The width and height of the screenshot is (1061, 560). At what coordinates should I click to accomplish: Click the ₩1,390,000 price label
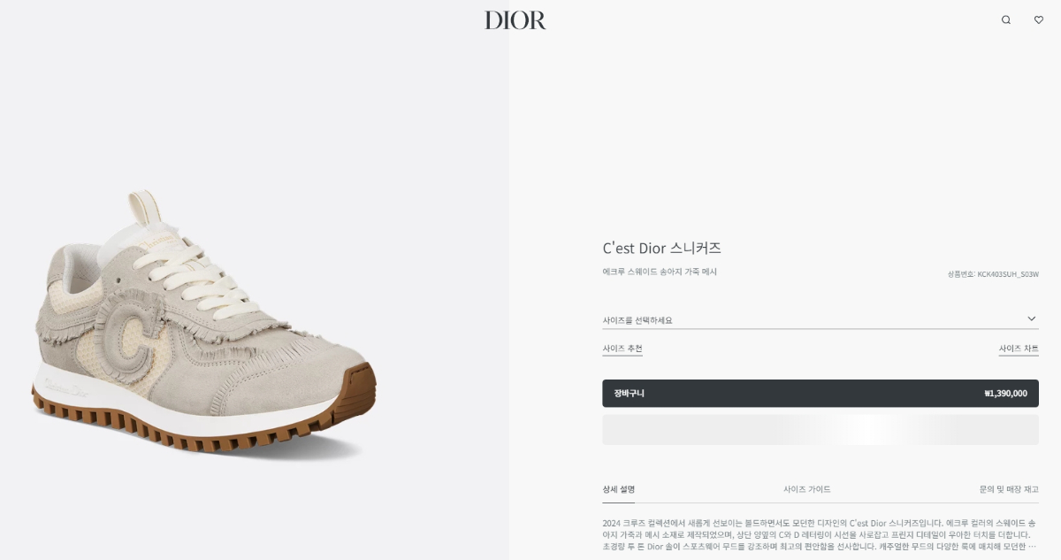click(1005, 394)
